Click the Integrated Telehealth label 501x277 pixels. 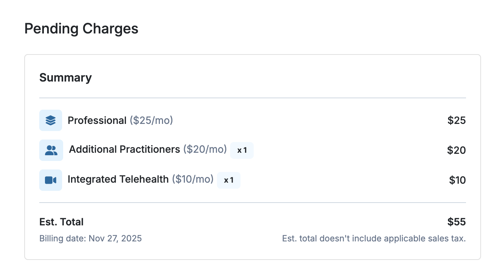pos(118,179)
